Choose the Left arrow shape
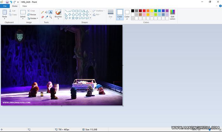This screenshot has width=222, height=132. point(84,15)
